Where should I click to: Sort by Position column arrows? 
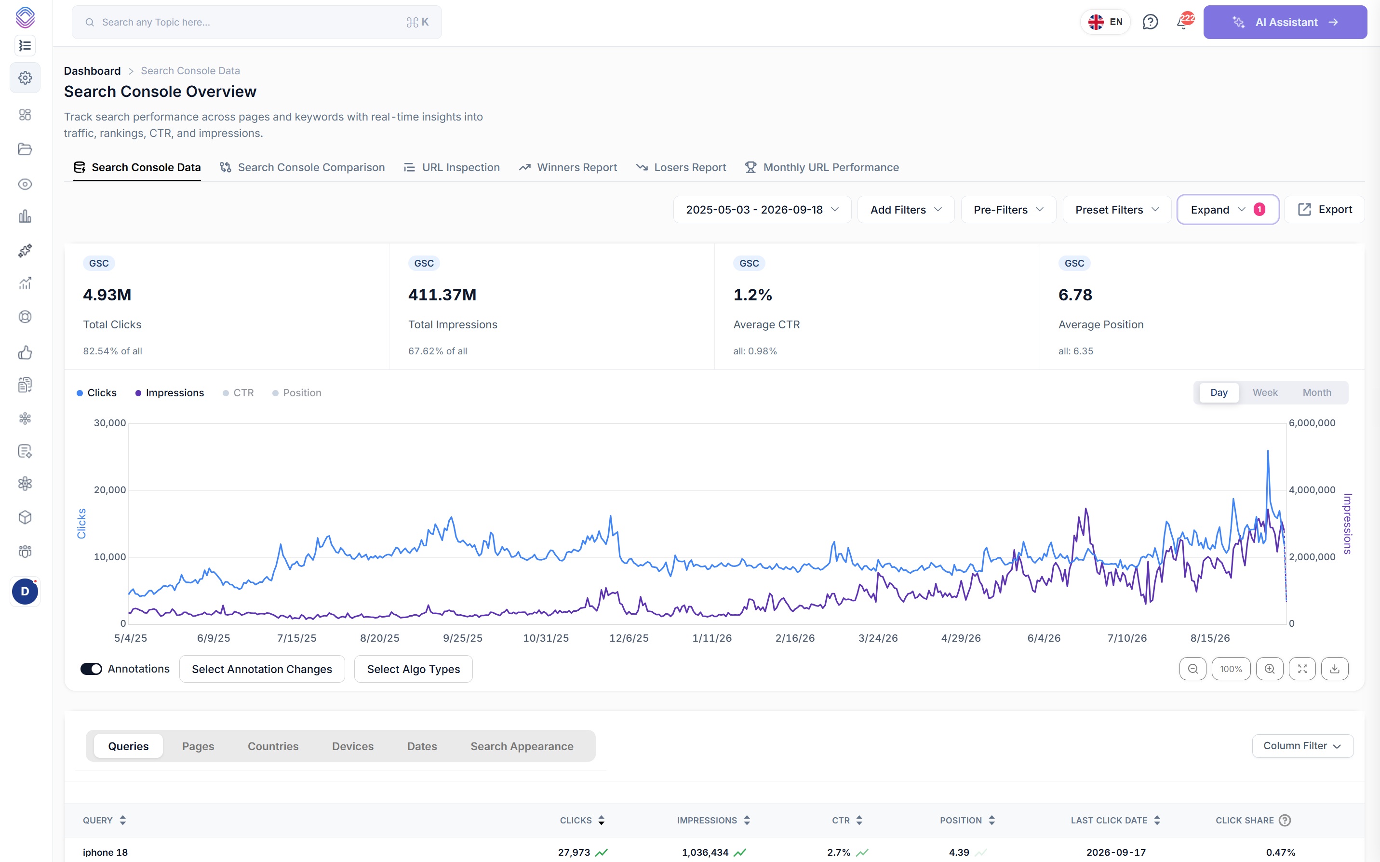tap(992, 821)
